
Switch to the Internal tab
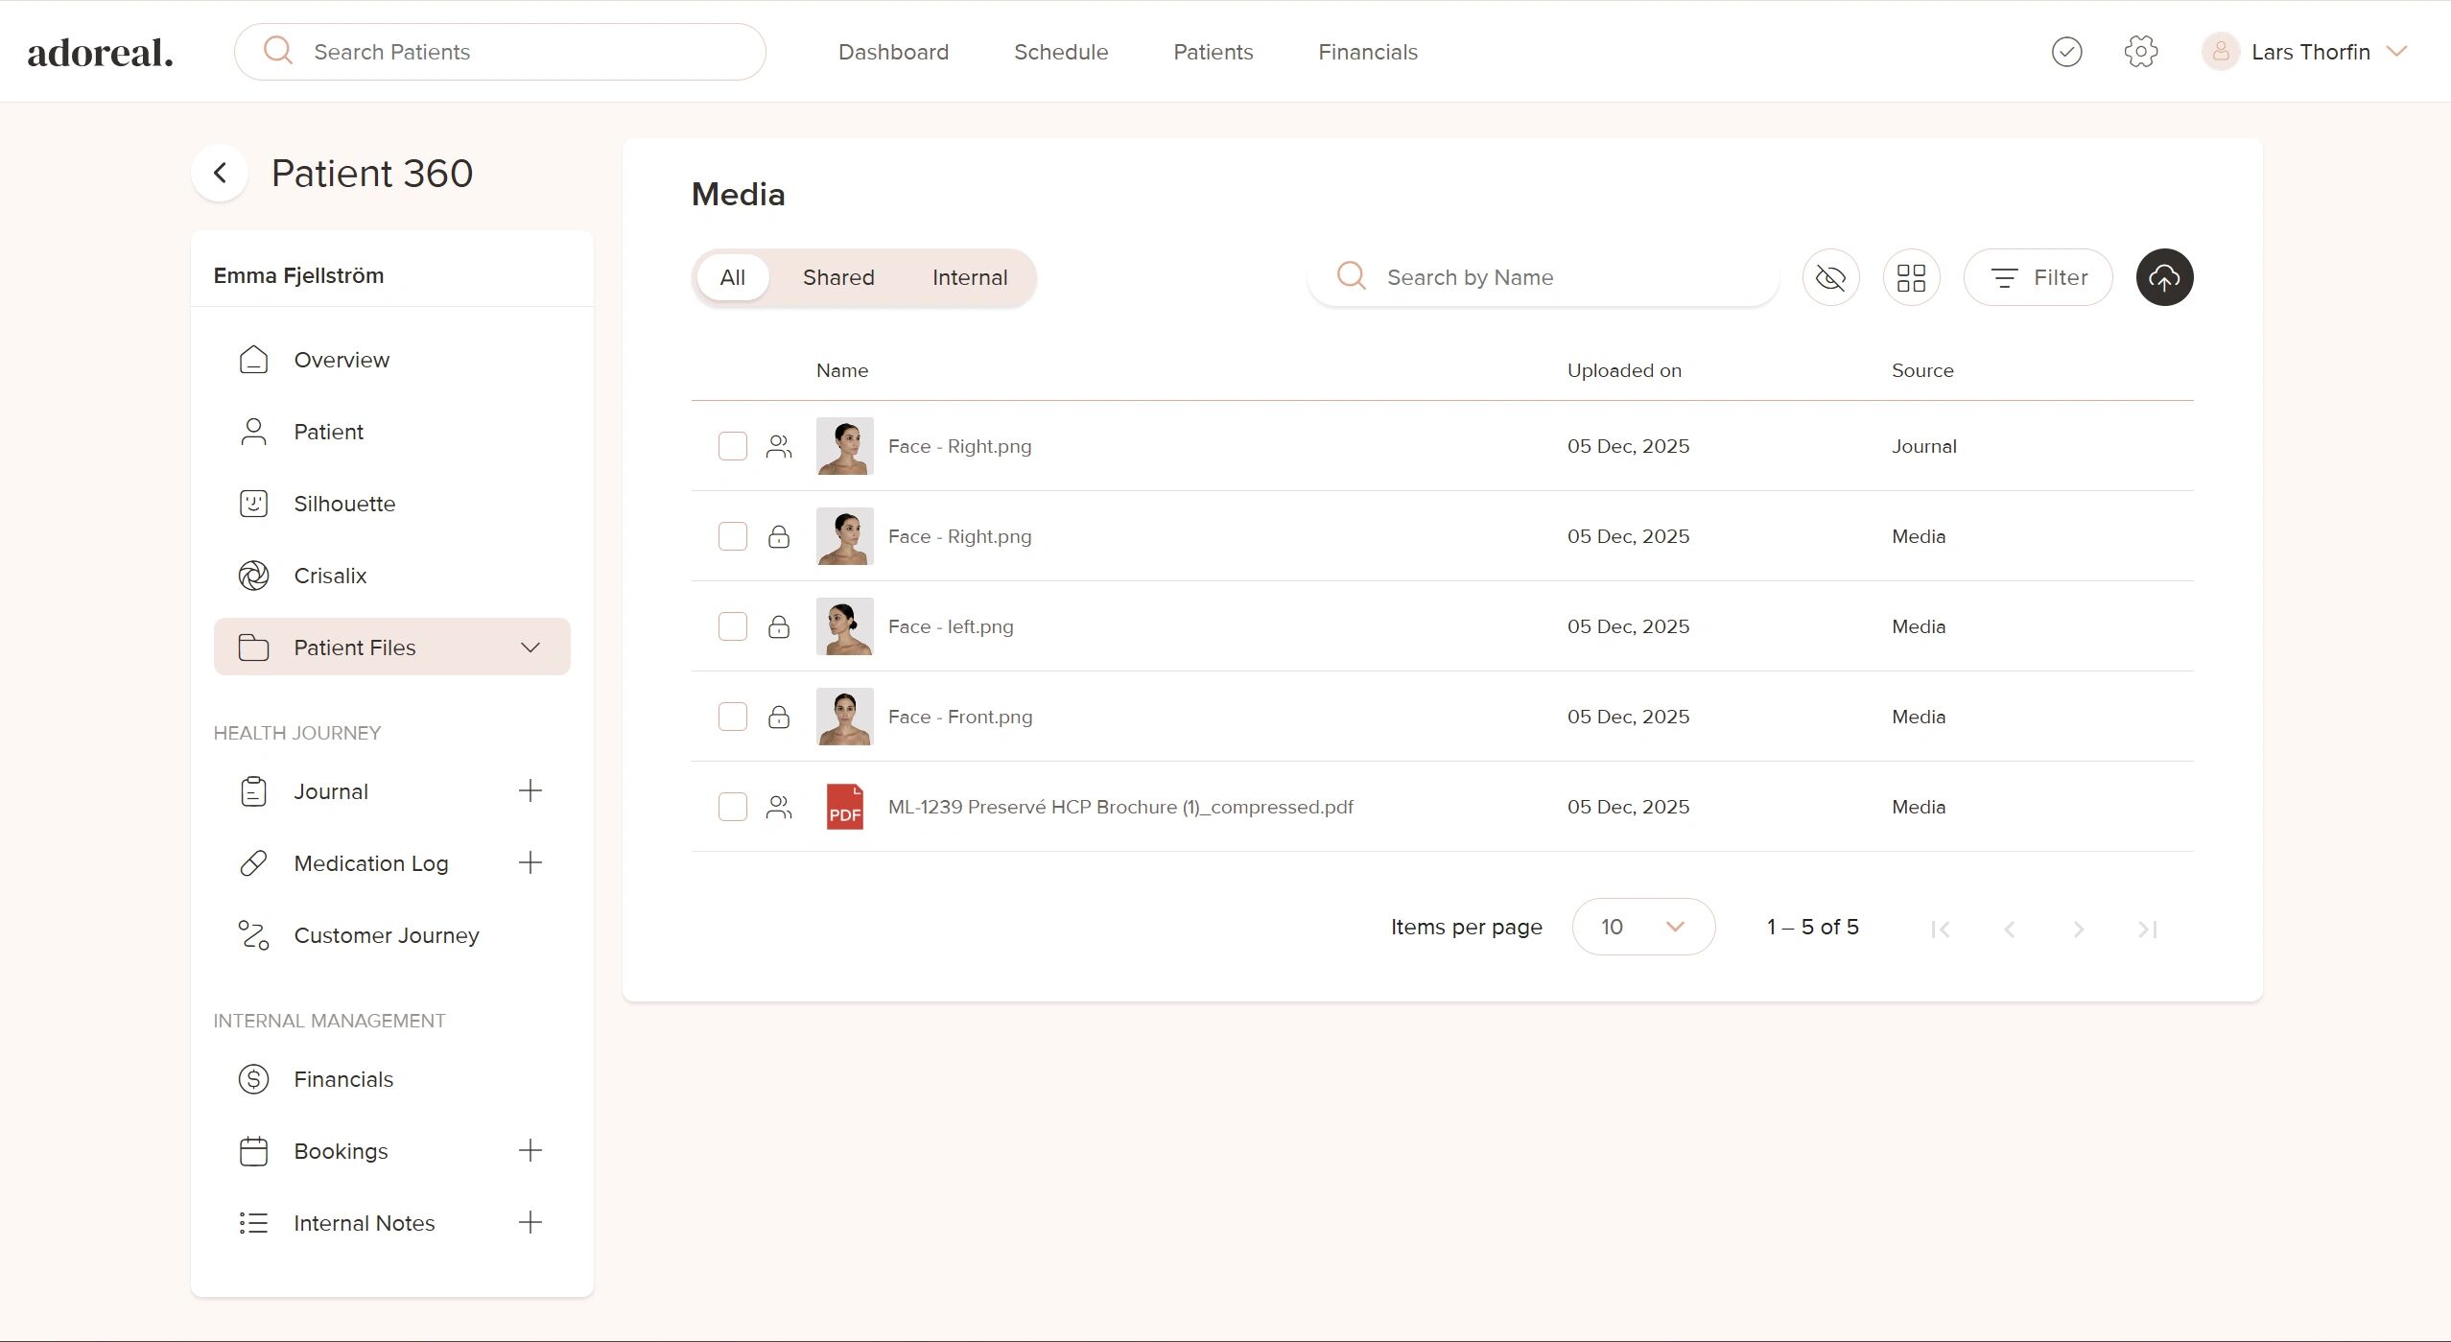[969, 277]
